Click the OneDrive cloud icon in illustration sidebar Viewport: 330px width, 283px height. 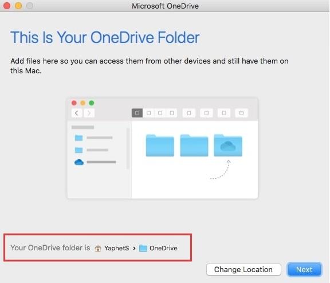pos(79,162)
